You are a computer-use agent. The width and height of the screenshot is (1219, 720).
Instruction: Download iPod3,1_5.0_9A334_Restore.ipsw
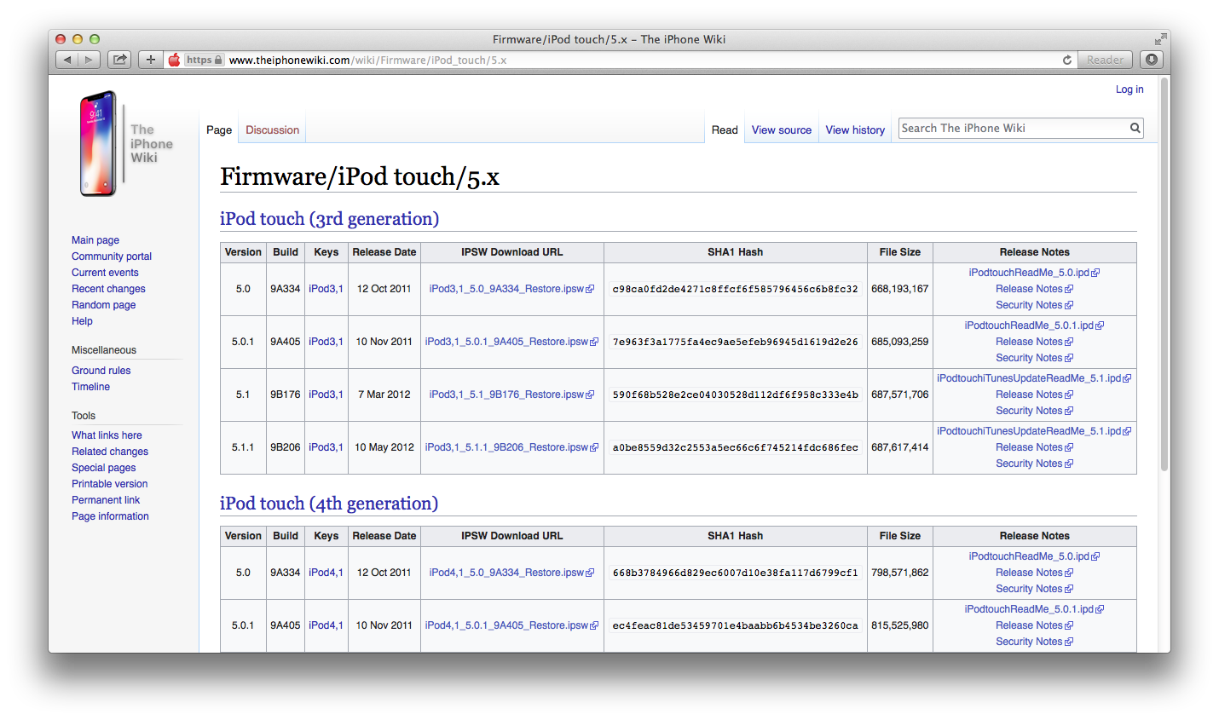pos(506,289)
